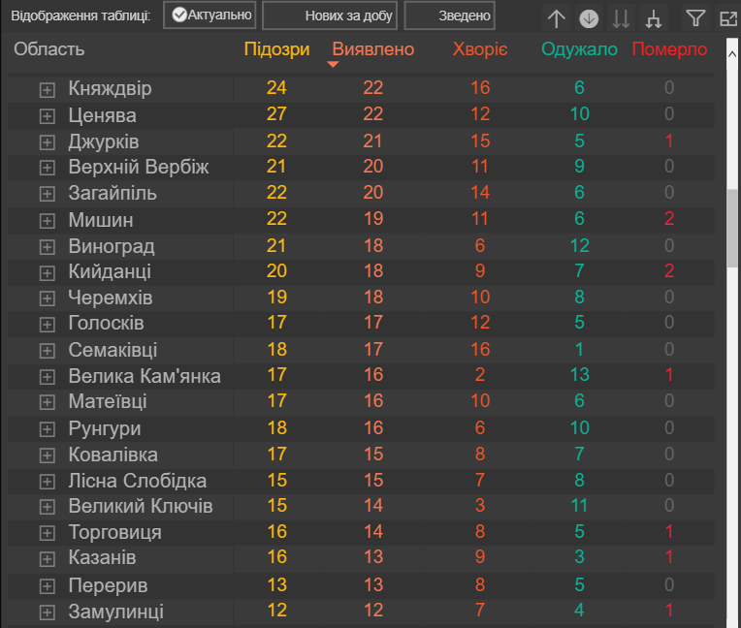Click the circled down arrow icon
This screenshot has height=628, width=741.
589,17
